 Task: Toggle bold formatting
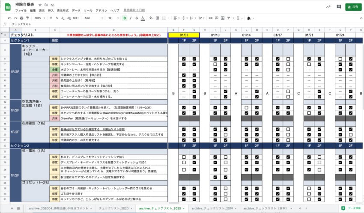125,18
